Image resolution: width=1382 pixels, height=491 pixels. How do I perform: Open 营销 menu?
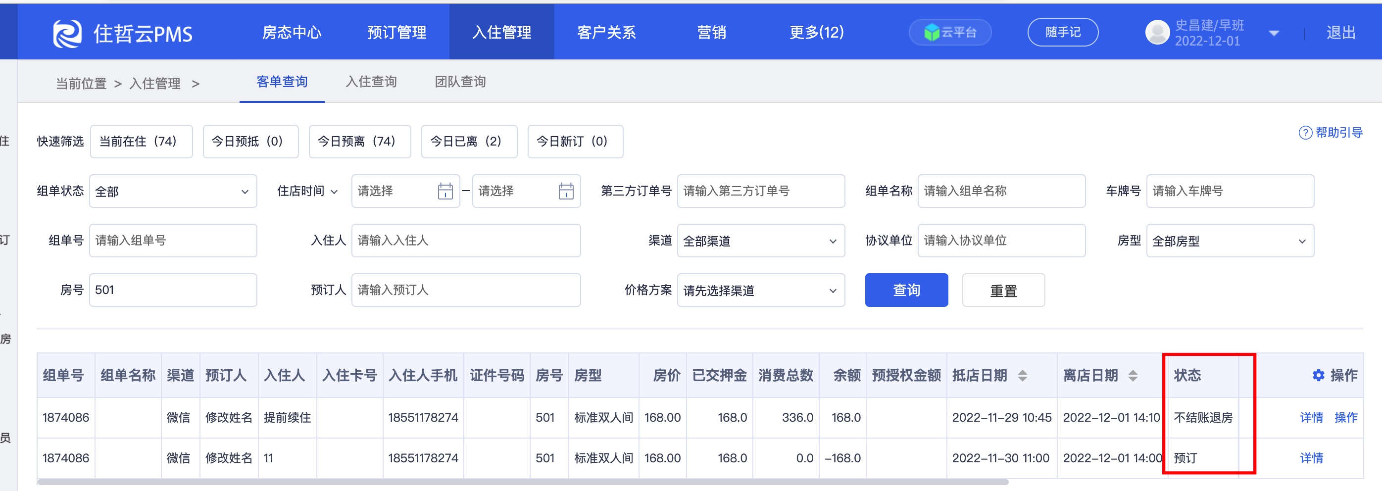711,32
